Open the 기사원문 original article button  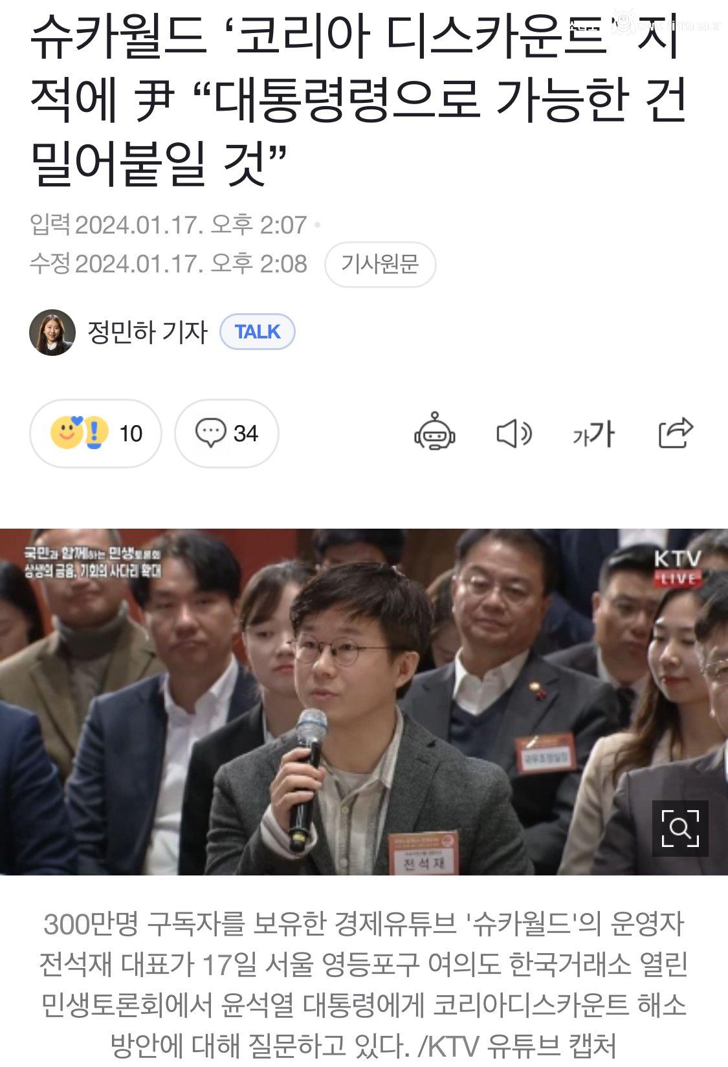380,264
